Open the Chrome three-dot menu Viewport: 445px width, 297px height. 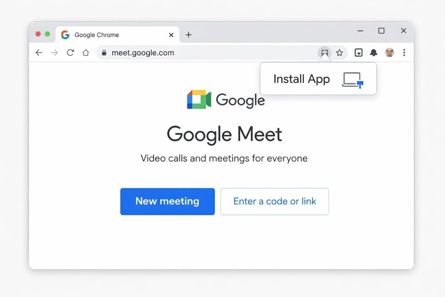[x=404, y=52]
